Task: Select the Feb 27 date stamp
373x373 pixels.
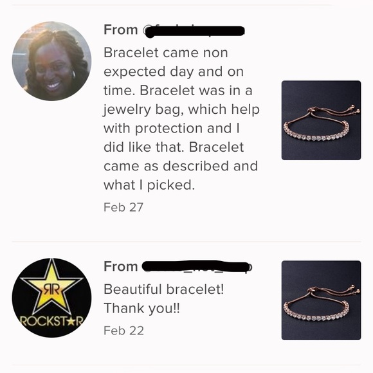Action: (123, 207)
